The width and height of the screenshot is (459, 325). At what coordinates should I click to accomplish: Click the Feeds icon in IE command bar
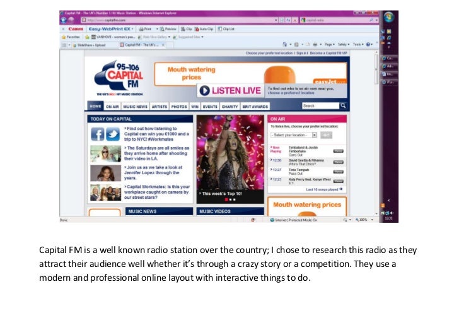click(296, 45)
